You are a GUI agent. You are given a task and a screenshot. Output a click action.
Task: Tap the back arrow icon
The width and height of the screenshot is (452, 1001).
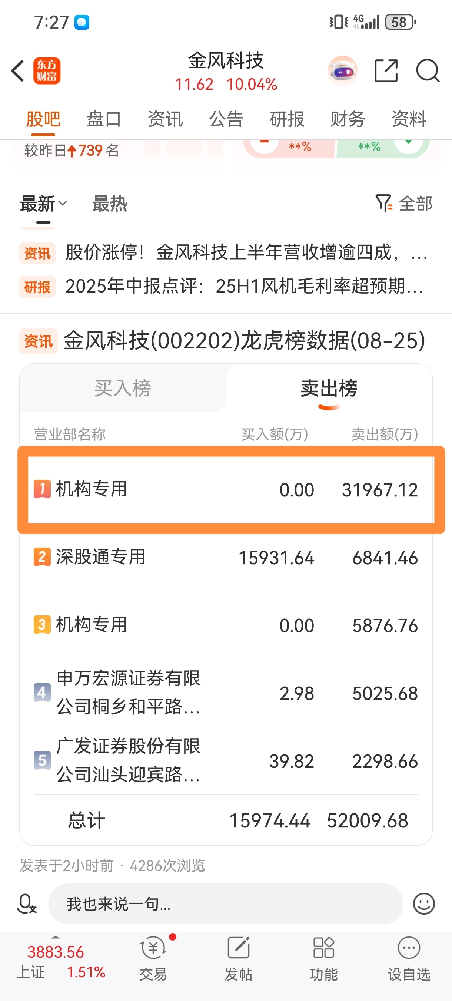[x=17, y=71]
